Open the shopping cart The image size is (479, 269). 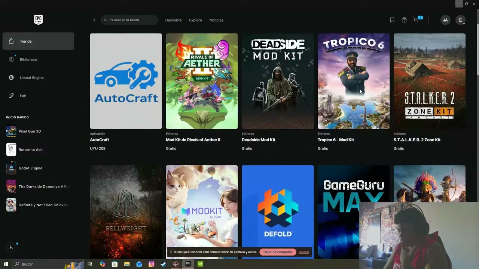point(416,20)
